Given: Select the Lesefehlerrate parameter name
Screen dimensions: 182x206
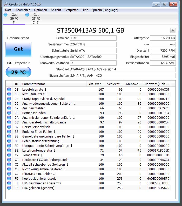Looking at the screenshot, I should pyautogui.click(x=34, y=90).
